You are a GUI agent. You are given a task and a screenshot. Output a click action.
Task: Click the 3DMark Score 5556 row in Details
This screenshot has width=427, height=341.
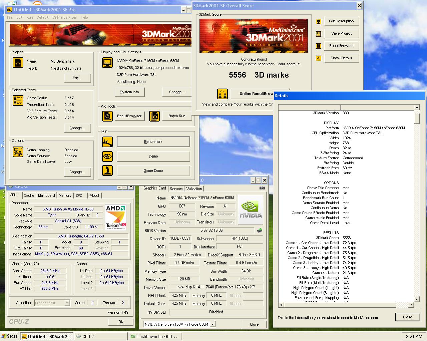346,238
